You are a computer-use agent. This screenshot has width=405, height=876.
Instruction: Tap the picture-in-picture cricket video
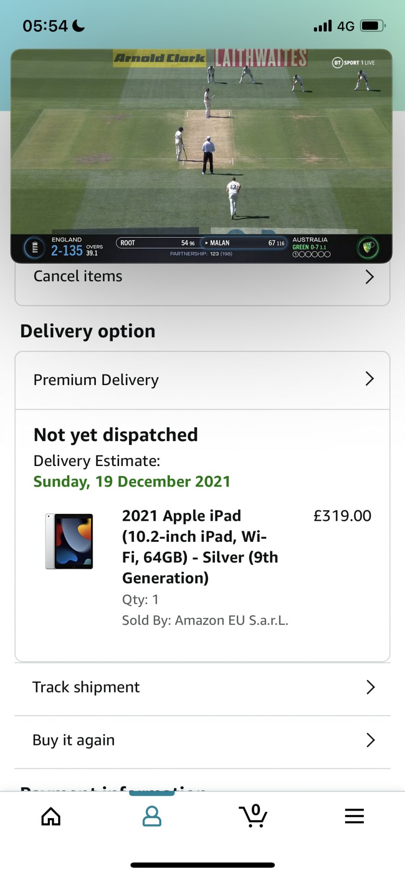pos(201,145)
